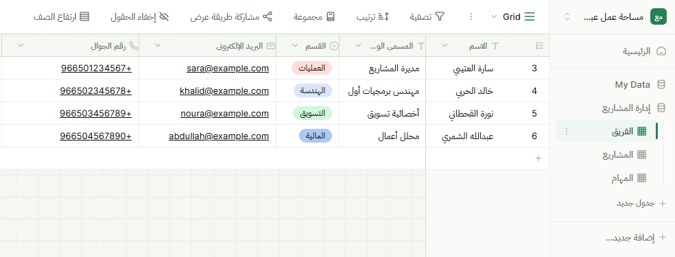Click the grid icon beside المهام

[641, 178]
